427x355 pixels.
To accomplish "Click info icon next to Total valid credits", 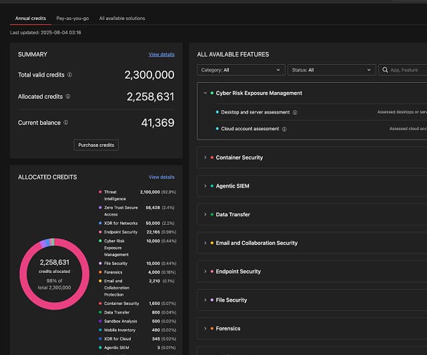I will tap(69, 75).
